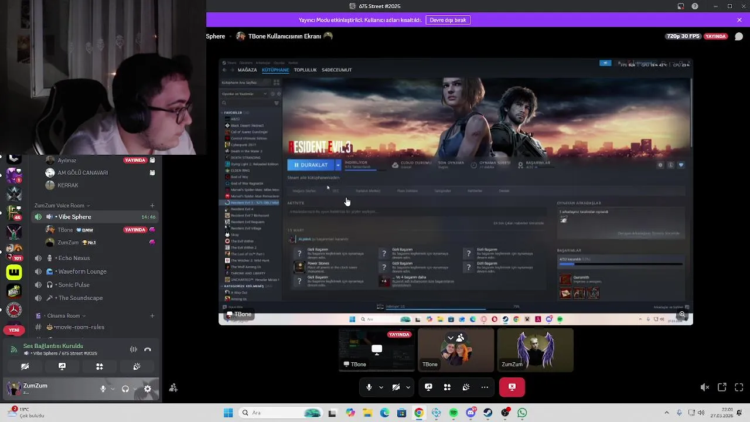This screenshot has width=750, height=422.
Task: Click 'Vibe Sphere / 675 Street #2025' link
Action: tap(65, 353)
